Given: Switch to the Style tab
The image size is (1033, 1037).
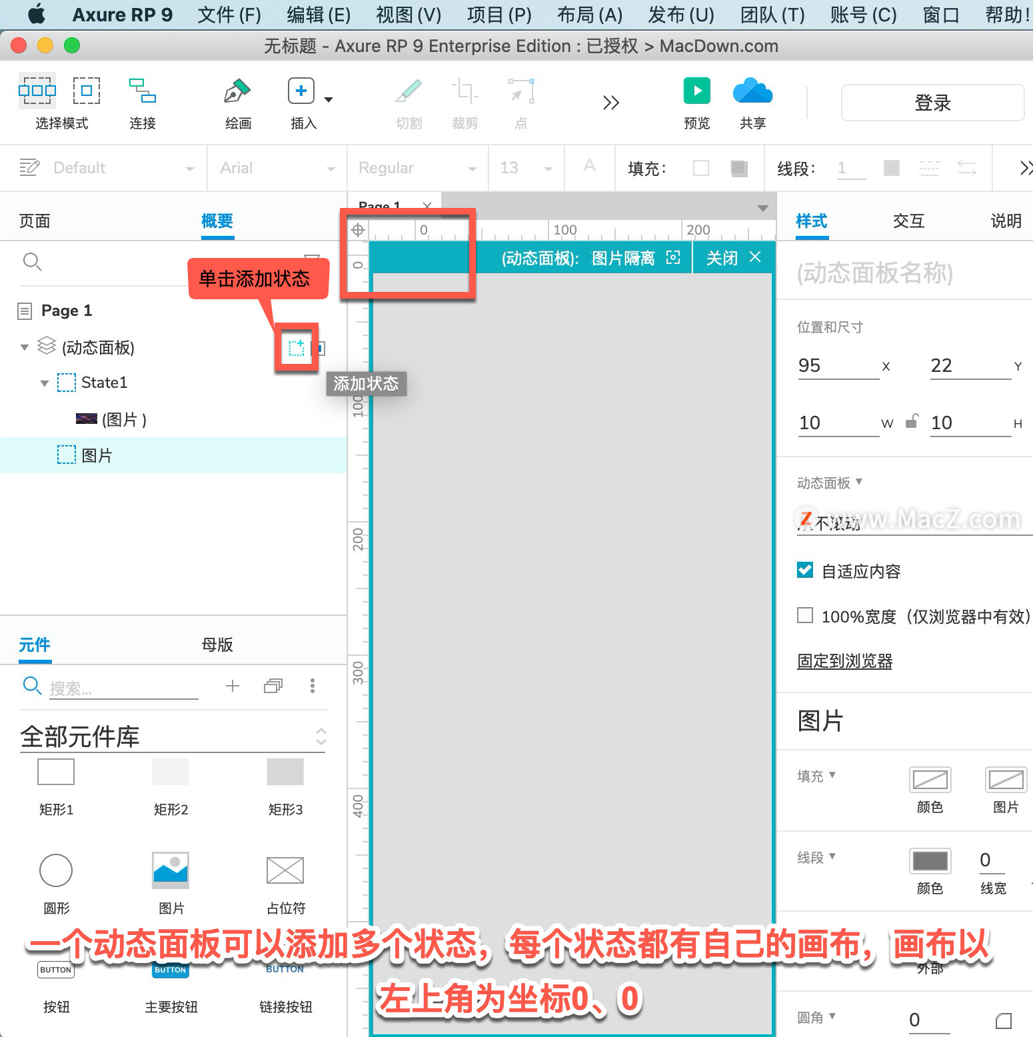Looking at the screenshot, I should click(812, 221).
